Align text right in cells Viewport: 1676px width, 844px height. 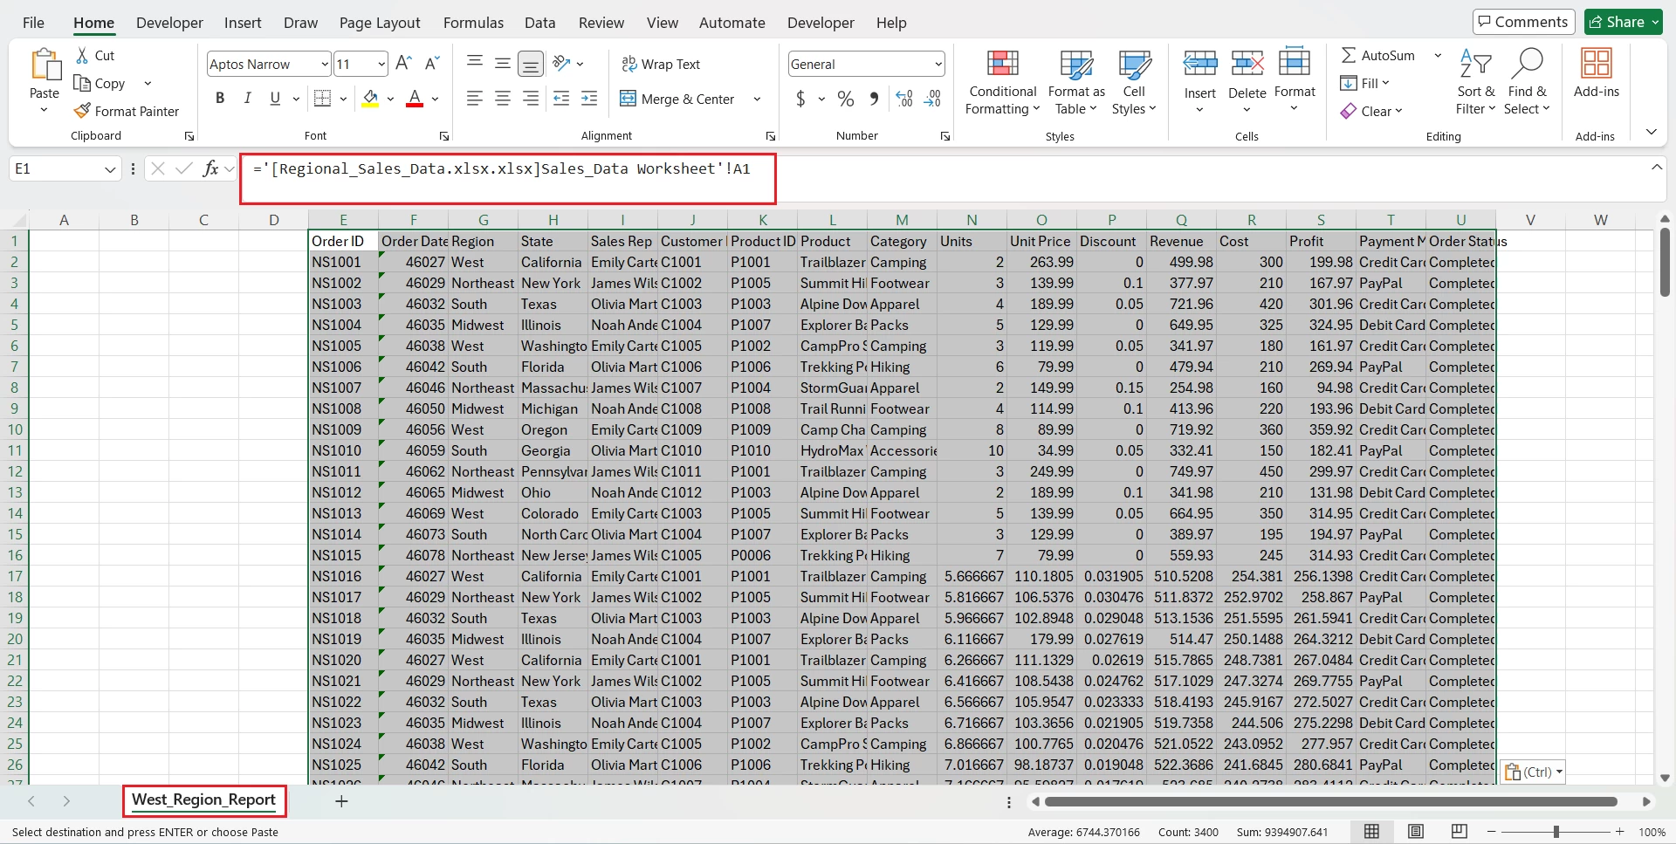[x=530, y=99]
